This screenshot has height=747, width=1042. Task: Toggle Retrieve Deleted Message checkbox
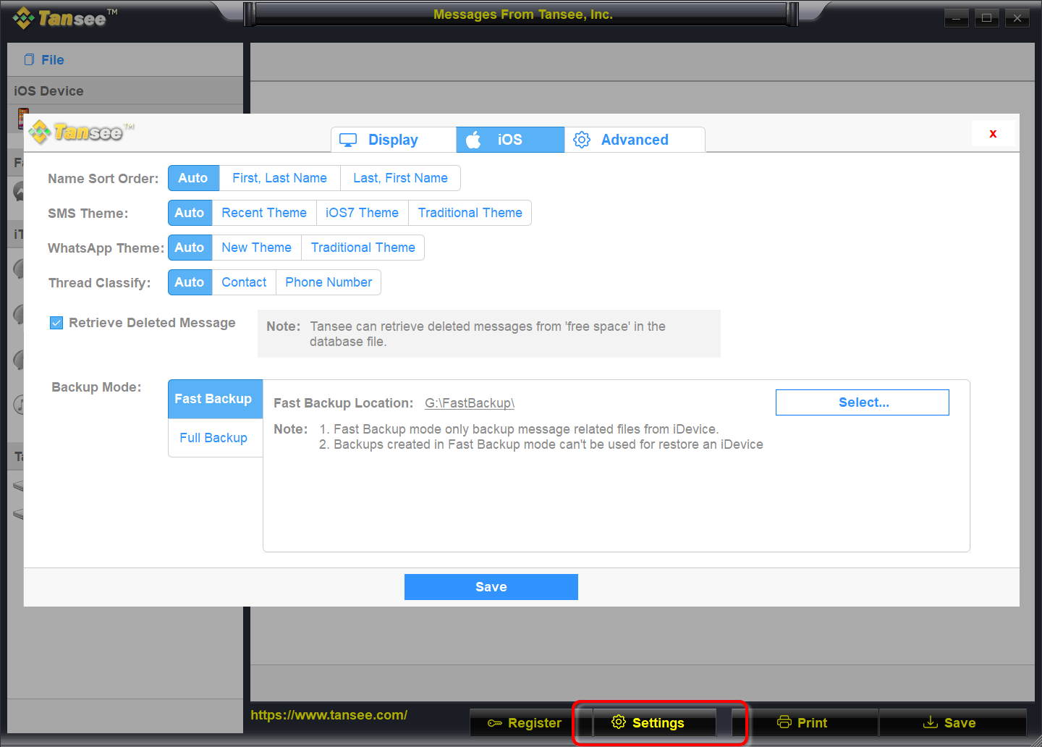click(56, 323)
